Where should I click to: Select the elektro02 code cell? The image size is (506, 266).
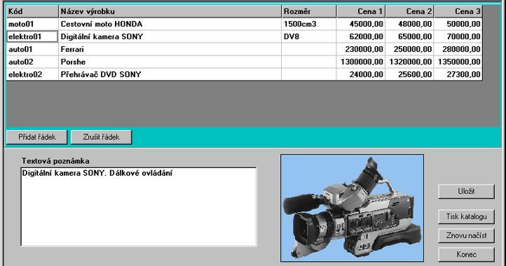pyautogui.click(x=32, y=74)
